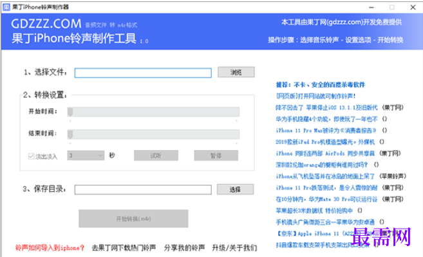
Task: Close the 果丁iPhone铃声制作器 window
Action: click(413, 7)
